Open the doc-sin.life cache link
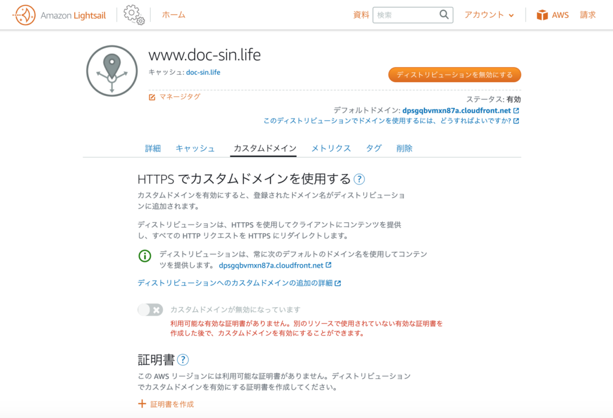The height and width of the screenshot is (418, 613). click(203, 72)
